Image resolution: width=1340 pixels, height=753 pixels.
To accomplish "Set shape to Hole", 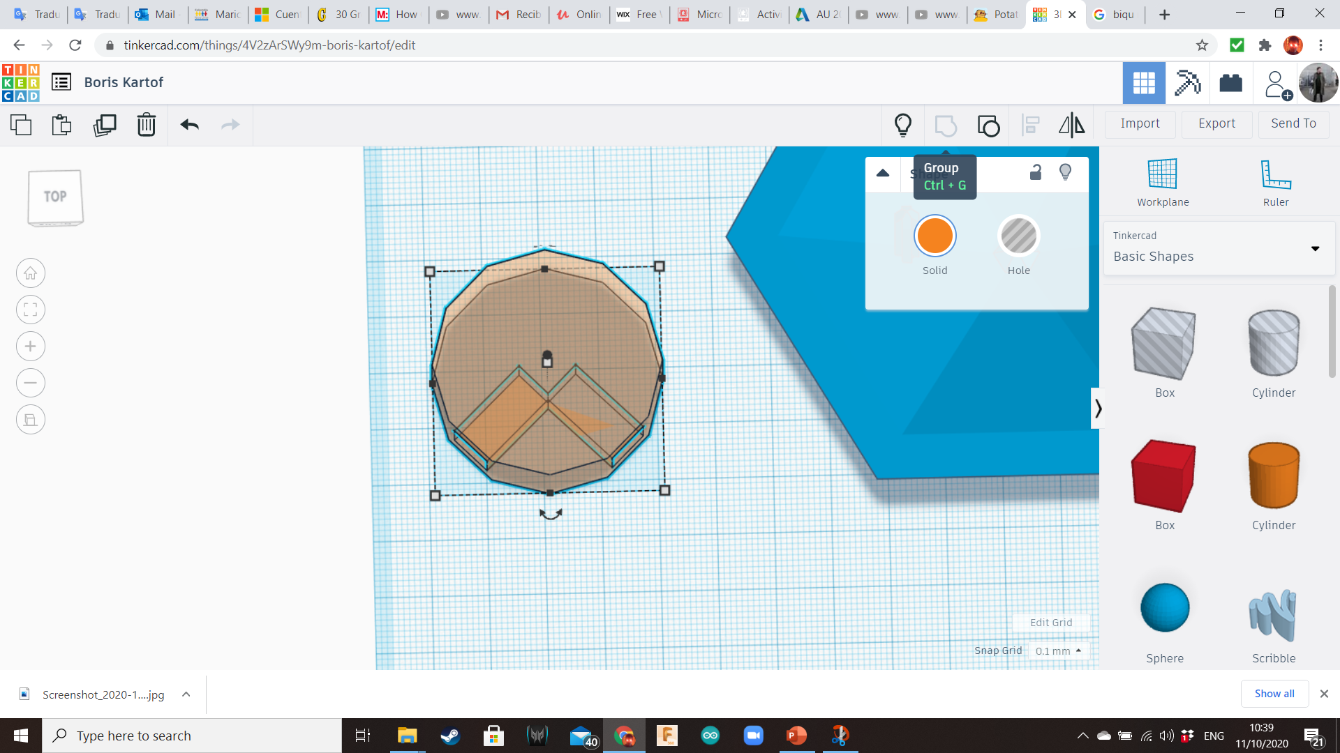I will (1018, 236).
